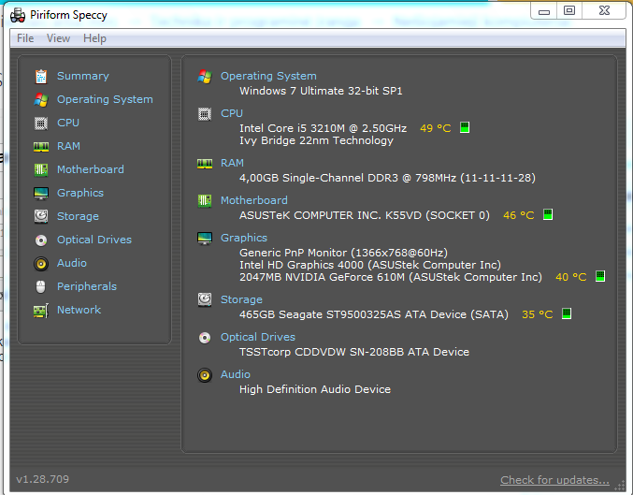Open Motherboard heading link in summary panel
This screenshot has width=633, height=495.
pyautogui.click(x=254, y=200)
